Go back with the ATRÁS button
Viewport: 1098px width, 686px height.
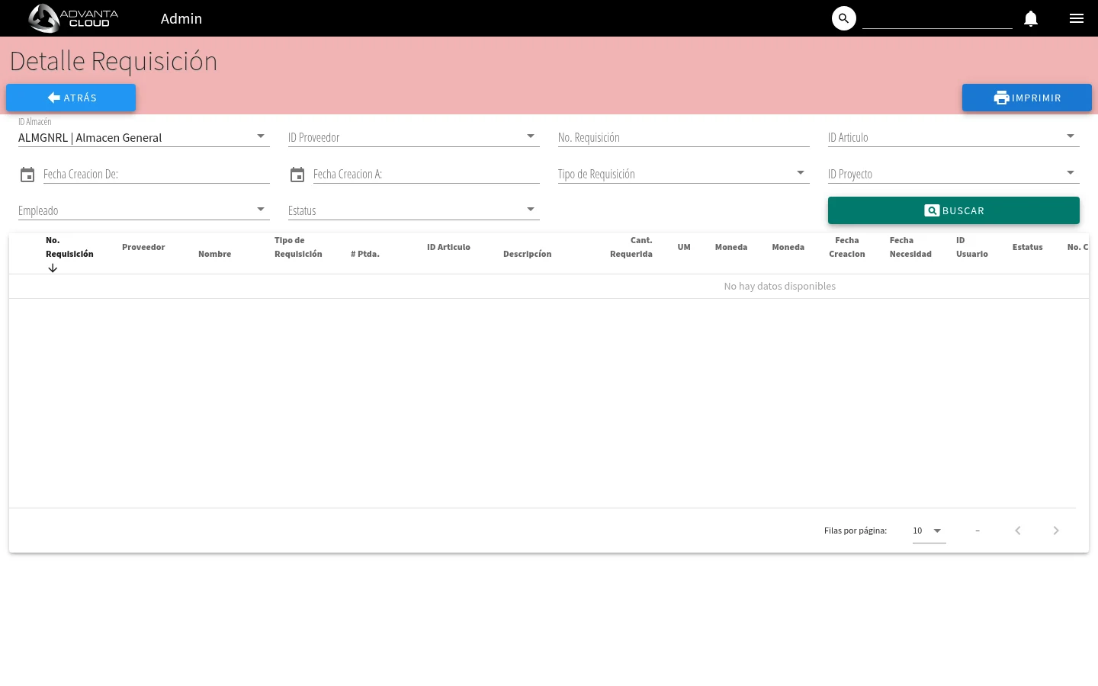(x=71, y=98)
